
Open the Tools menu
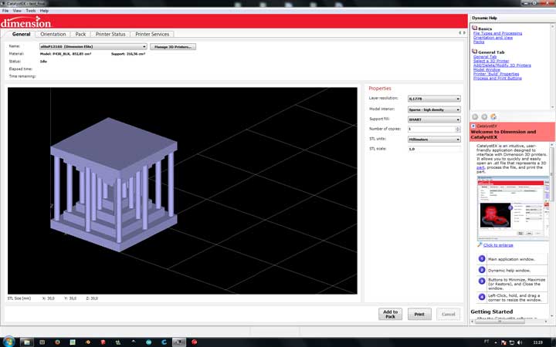pyautogui.click(x=31, y=11)
